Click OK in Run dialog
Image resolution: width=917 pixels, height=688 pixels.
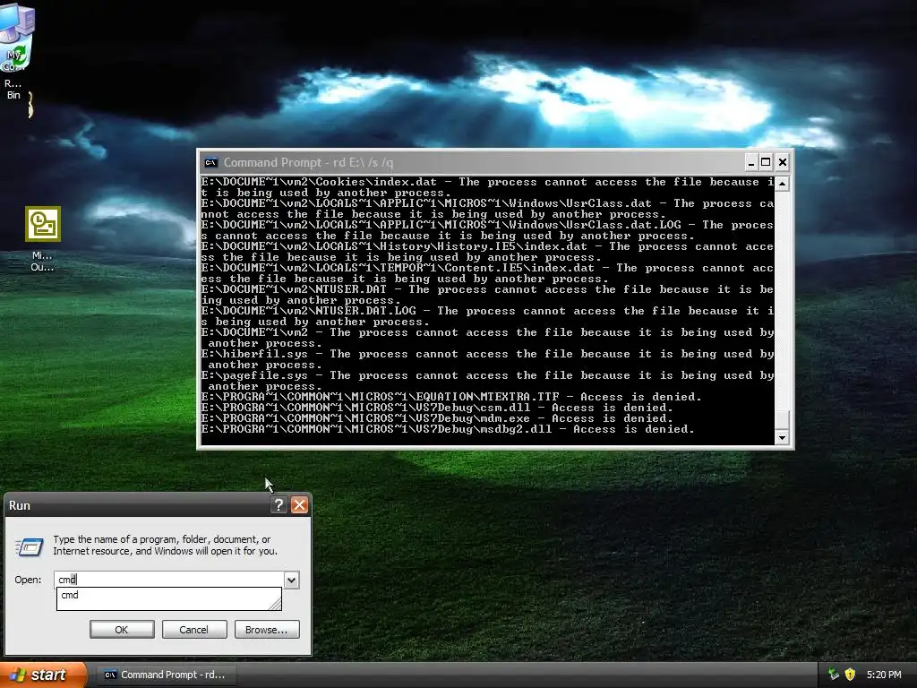pyautogui.click(x=122, y=630)
